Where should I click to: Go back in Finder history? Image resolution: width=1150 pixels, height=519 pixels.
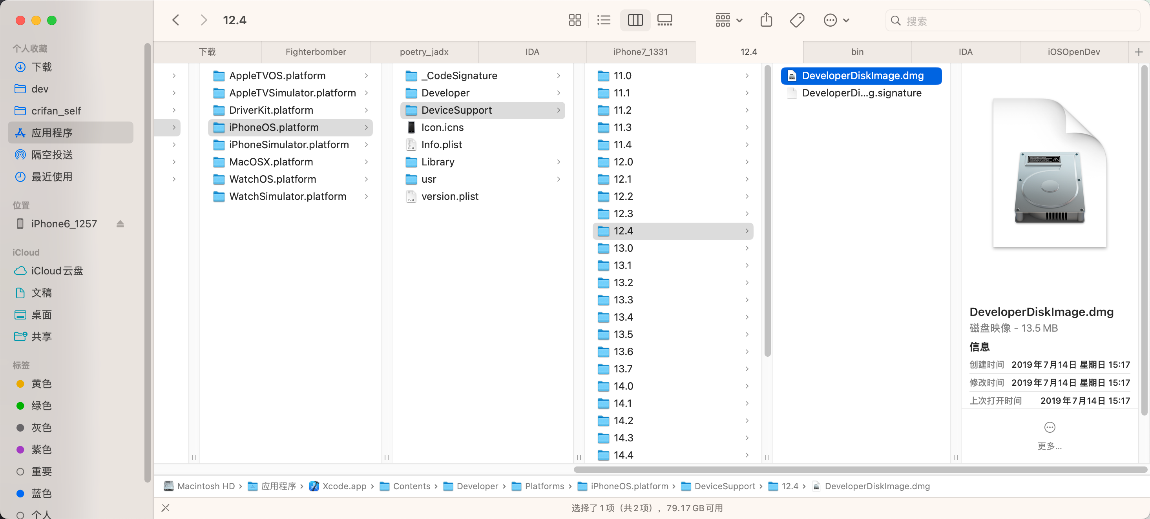[x=176, y=20]
